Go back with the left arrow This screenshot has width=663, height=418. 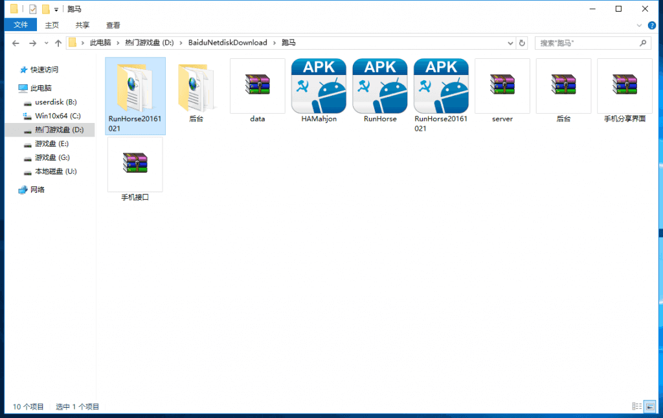click(x=16, y=43)
